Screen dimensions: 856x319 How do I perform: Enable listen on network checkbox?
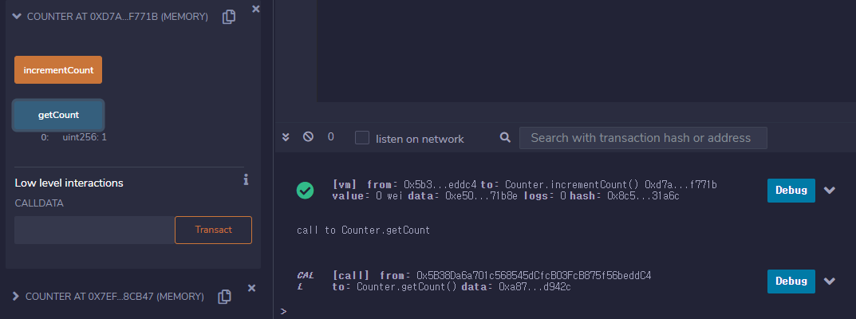point(362,138)
